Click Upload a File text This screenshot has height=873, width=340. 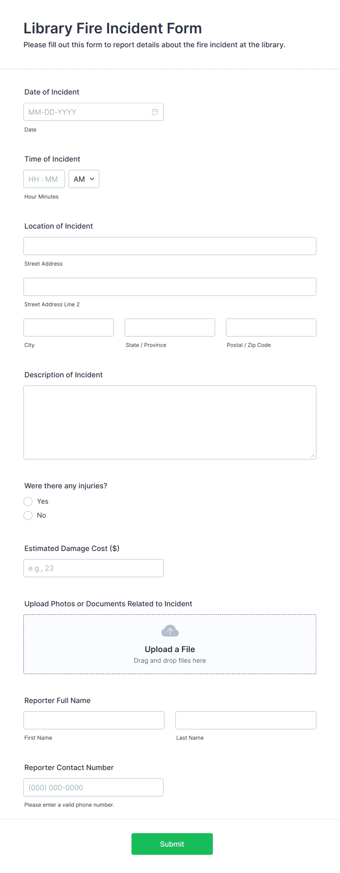pyautogui.click(x=170, y=649)
